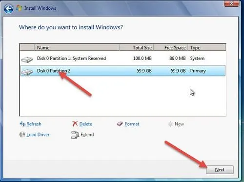Delete the selected partition via the Delete link
This screenshot has width=244, height=182.
(x=86, y=124)
